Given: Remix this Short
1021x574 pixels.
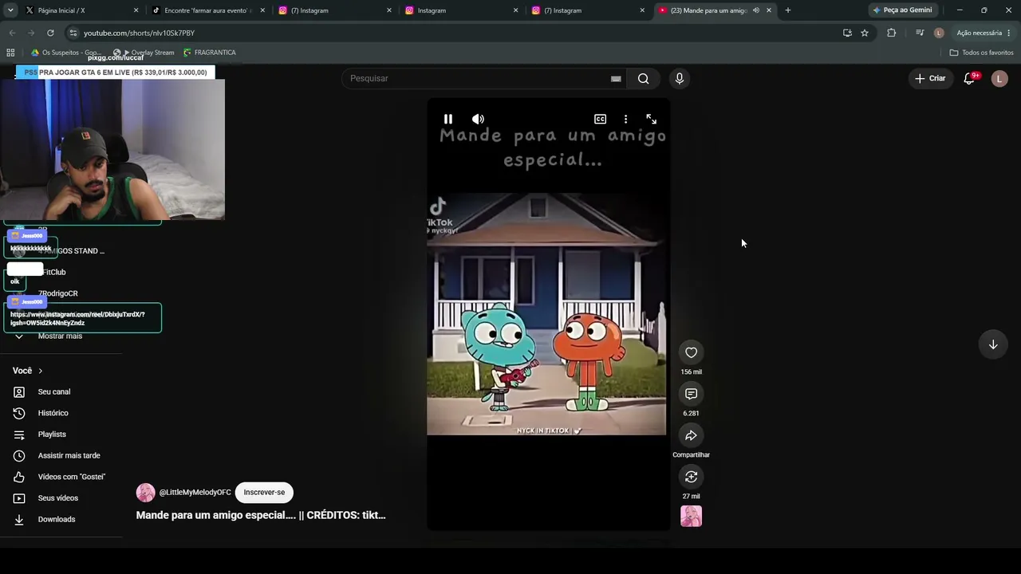Looking at the screenshot, I should point(691,477).
